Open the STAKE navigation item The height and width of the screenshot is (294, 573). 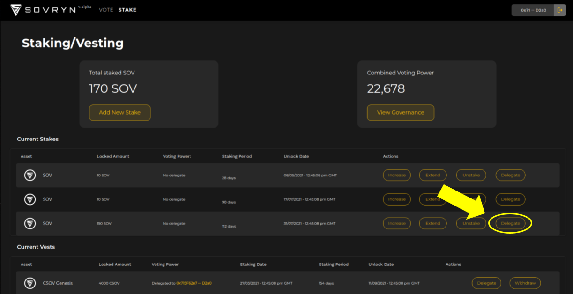(x=127, y=10)
